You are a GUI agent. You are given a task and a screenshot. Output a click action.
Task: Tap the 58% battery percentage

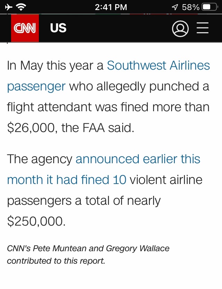pos(191,7)
